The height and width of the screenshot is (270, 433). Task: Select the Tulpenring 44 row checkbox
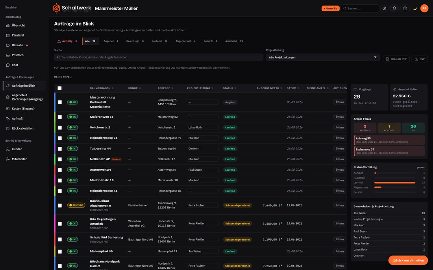tap(60, 149)
